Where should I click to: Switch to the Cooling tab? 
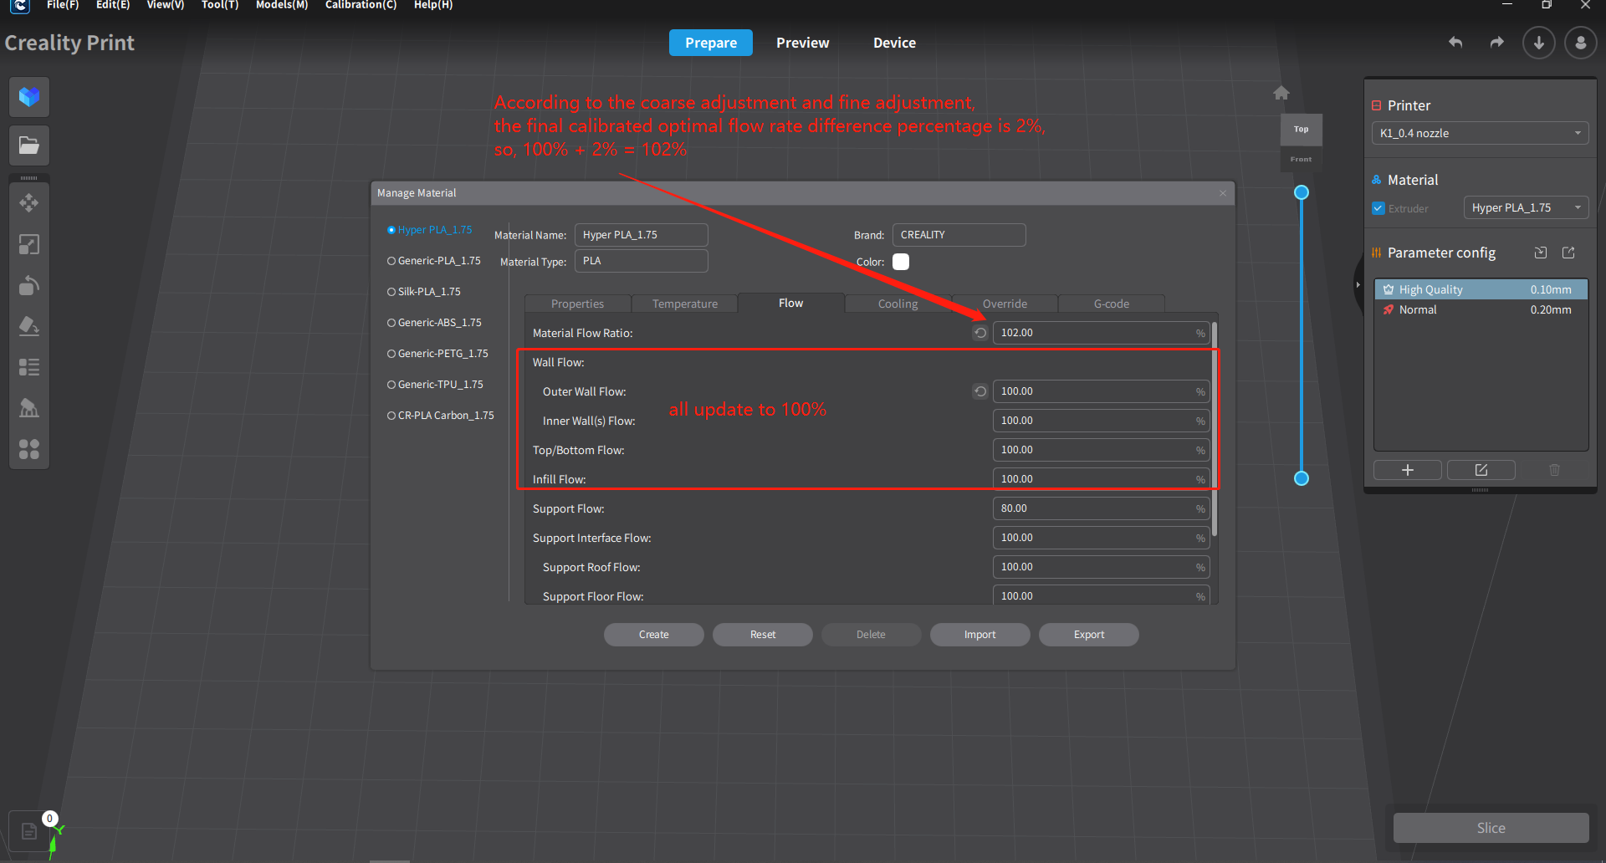[898, 304]
